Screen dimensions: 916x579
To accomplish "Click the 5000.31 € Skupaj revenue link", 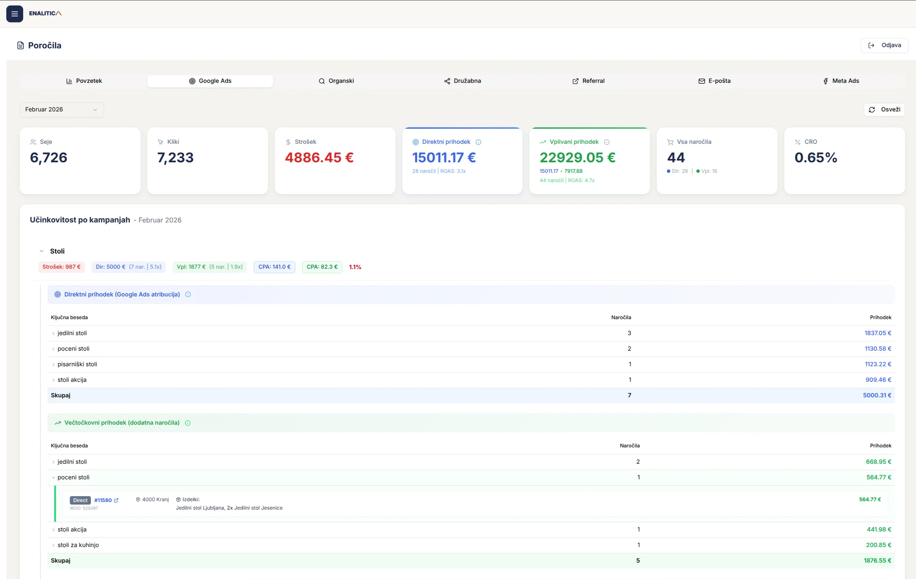I will point(877,395).
